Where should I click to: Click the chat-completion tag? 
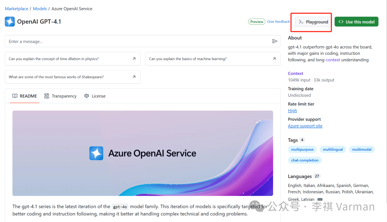[305, 160]
